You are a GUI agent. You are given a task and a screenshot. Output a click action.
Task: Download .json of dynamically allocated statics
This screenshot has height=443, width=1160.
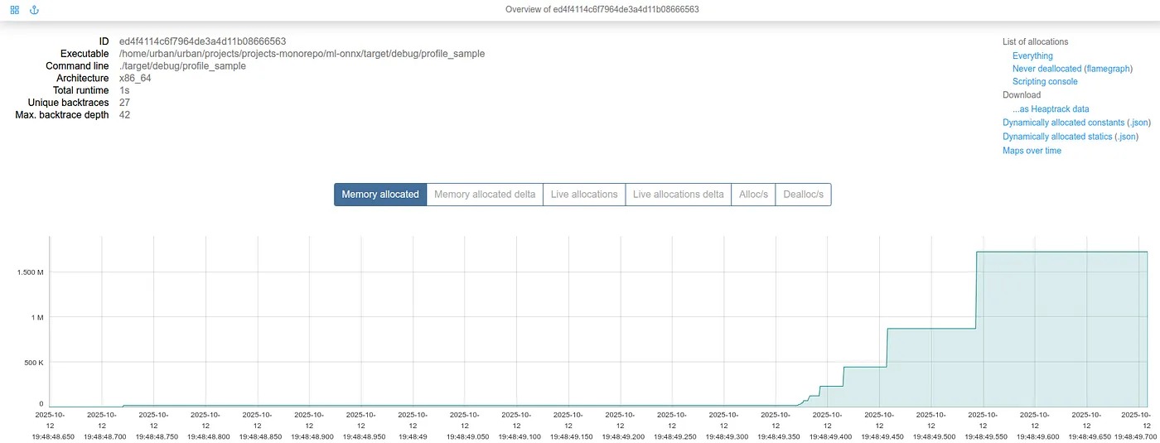coord(1127,137)
